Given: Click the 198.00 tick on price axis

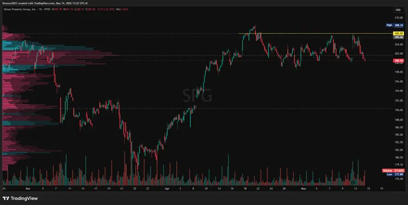Looking at the screenshot, I should coord(399,72).
